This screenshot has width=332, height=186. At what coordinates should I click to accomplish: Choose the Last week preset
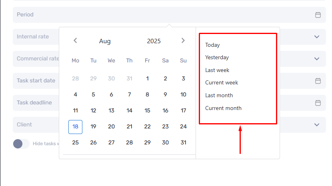[217, 70]
